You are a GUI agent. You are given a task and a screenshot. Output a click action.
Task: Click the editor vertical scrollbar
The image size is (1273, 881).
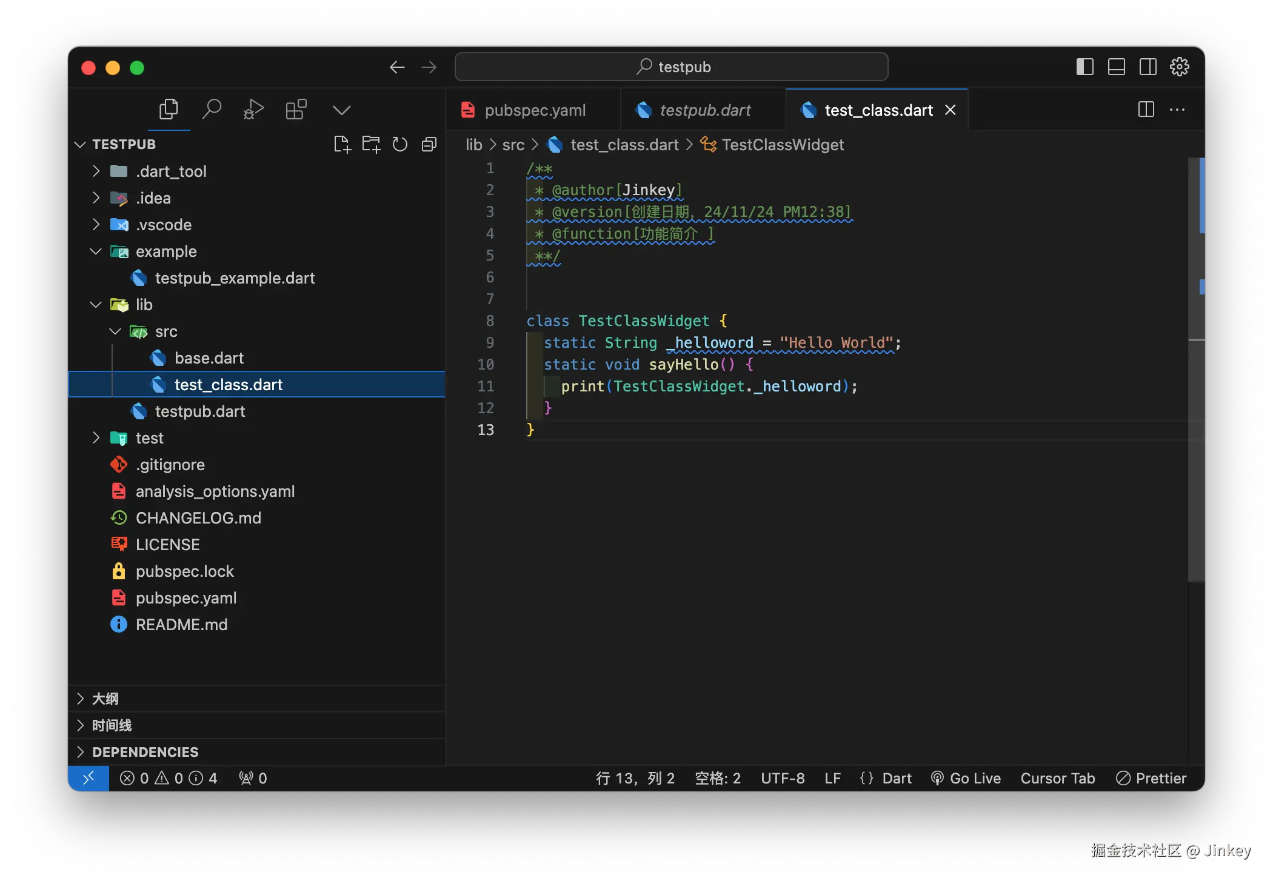click(1195, 424)
